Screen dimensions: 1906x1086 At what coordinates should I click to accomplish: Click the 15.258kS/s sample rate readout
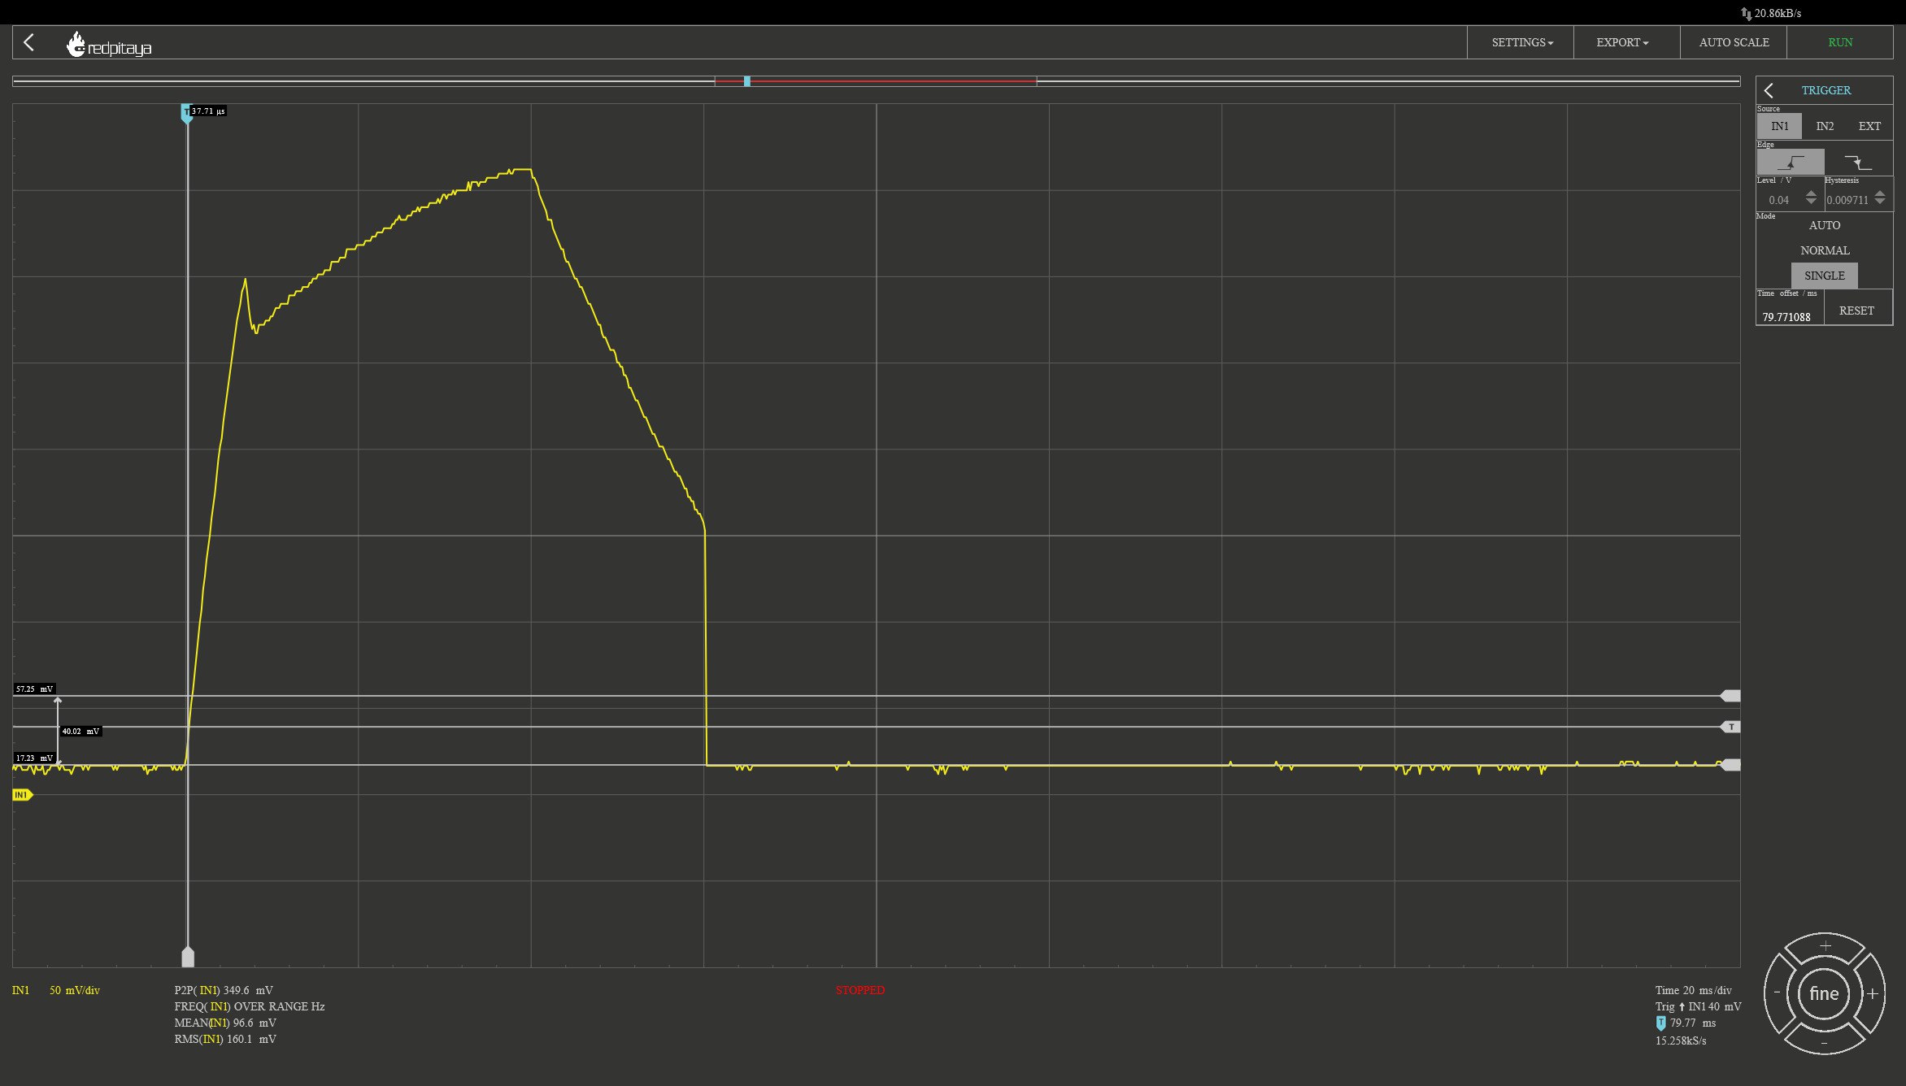[1681, 1040]
